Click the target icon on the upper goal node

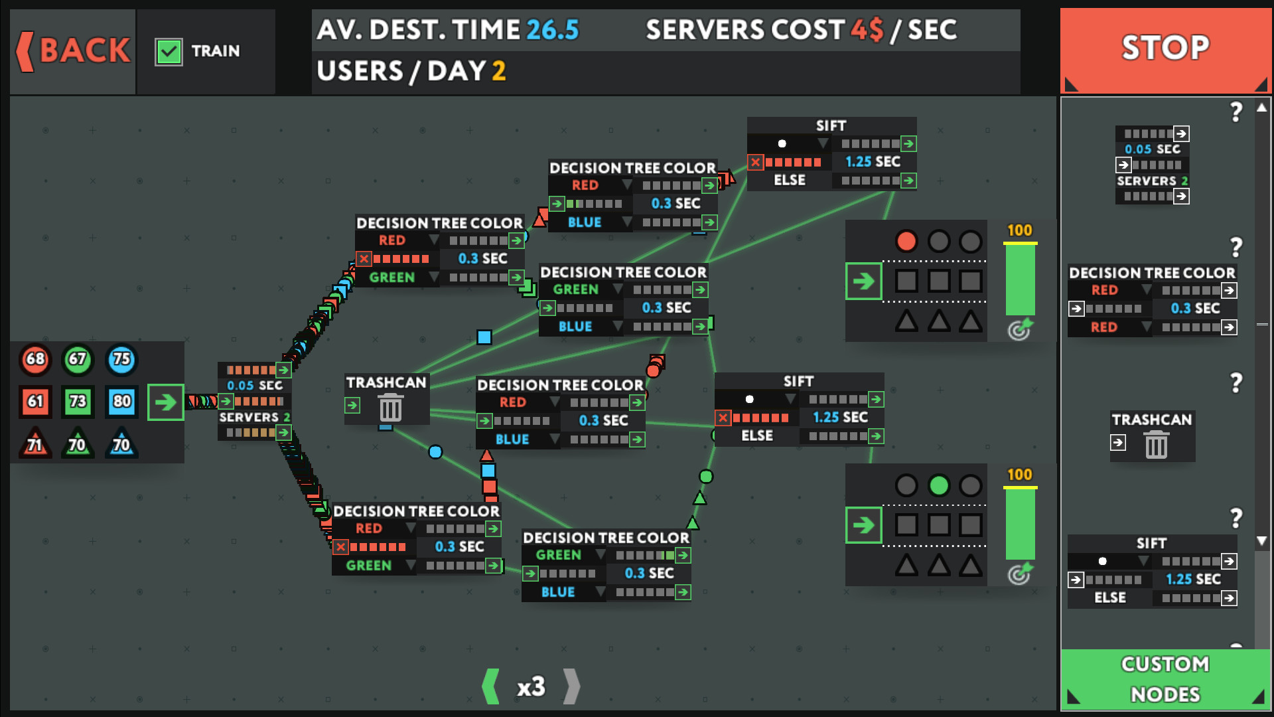[x=1020, y=329]
